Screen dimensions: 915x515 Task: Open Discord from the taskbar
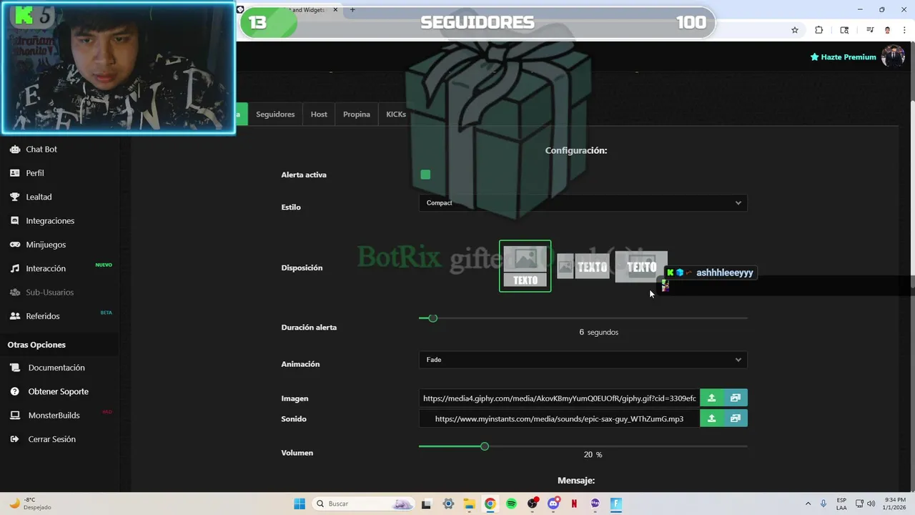coord(553,504)
